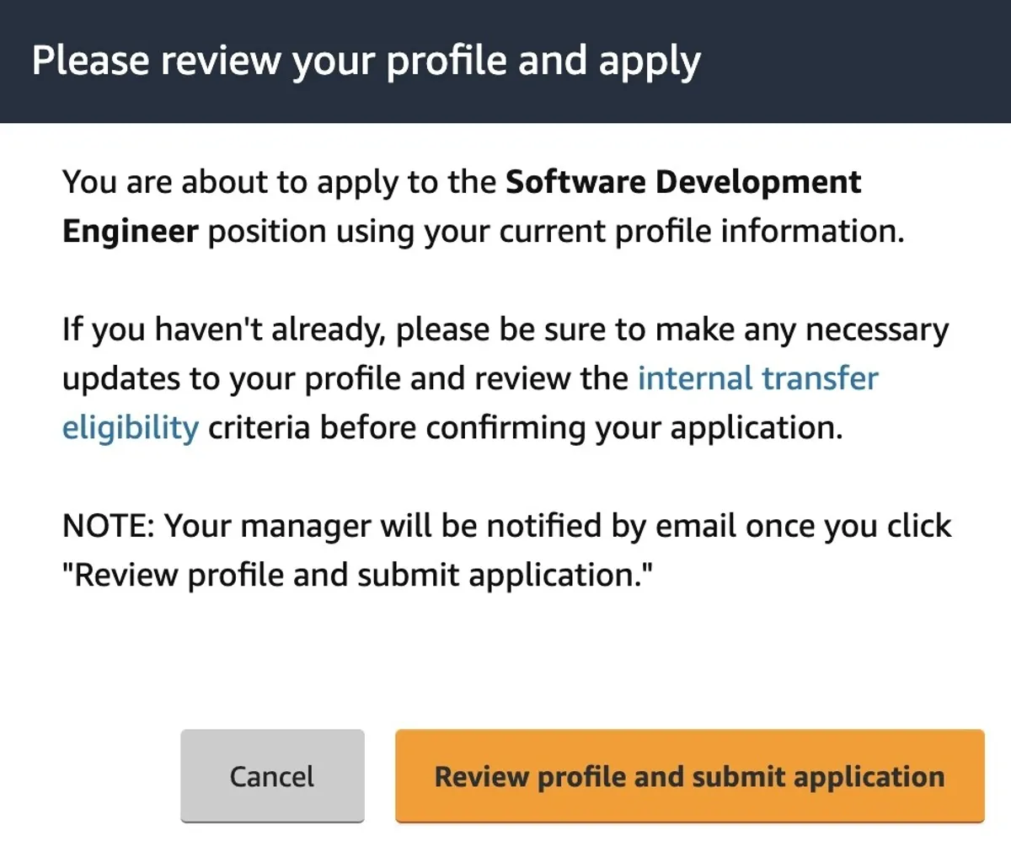Click the quoted 'Review profile and submit application.' text
The width and height of the screenshot is (1011, 852).
357,575
